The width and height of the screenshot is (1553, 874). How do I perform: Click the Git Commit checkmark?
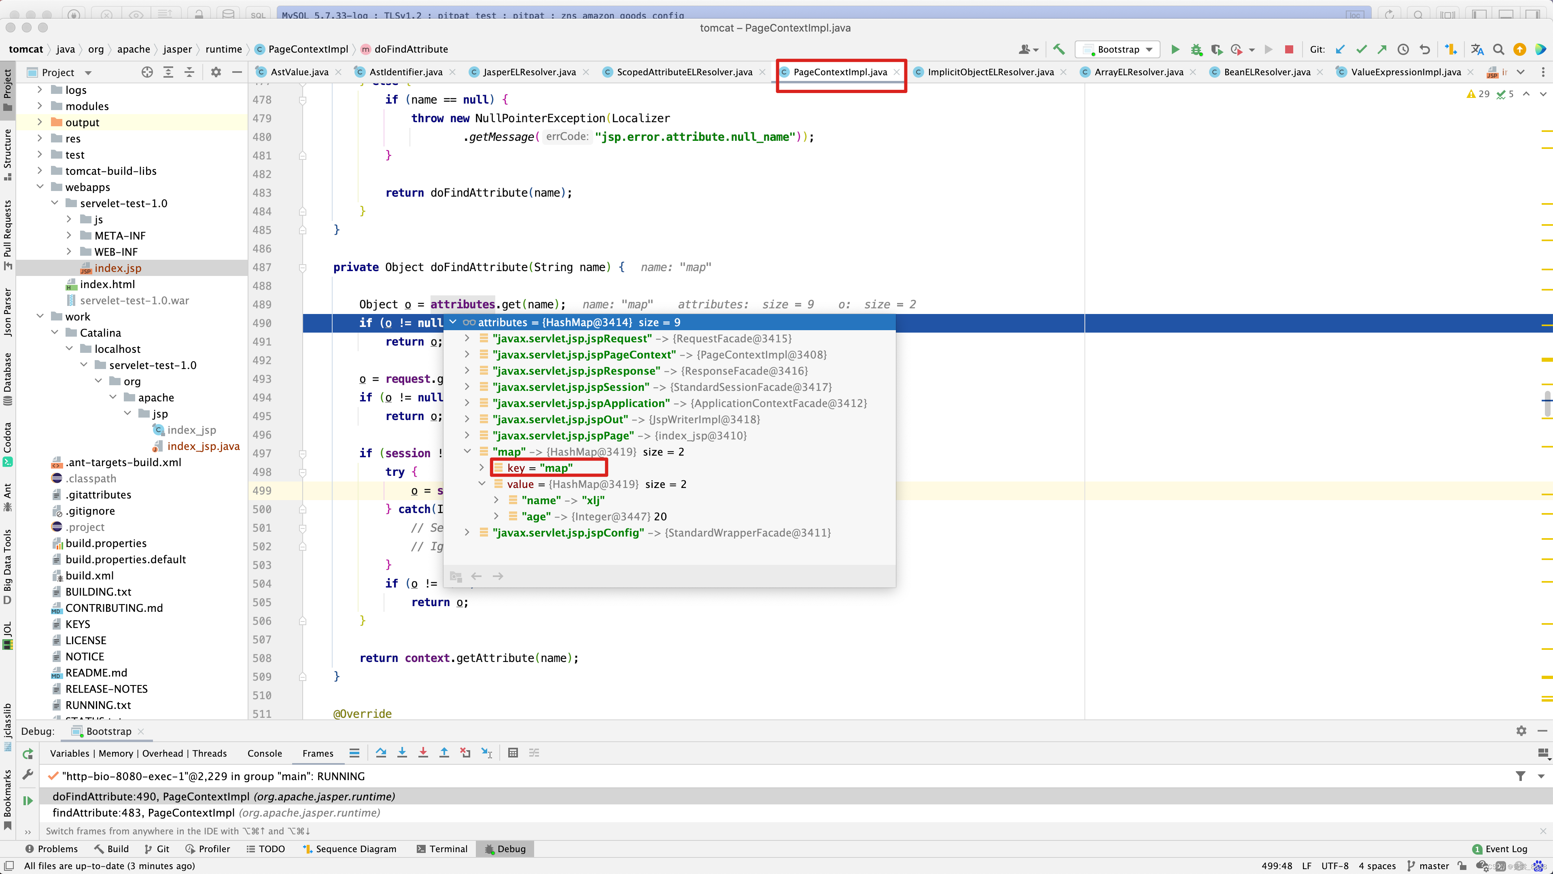coord(1361,49)
